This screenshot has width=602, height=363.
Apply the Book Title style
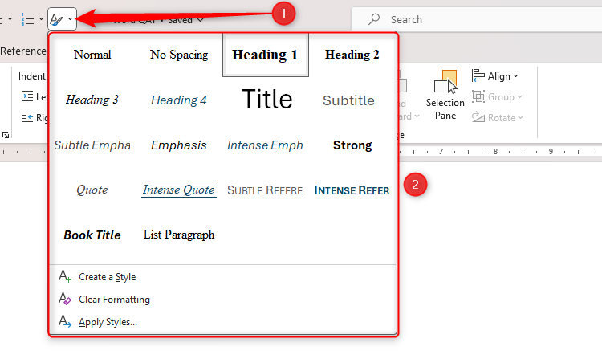click(x=92, y=235)
